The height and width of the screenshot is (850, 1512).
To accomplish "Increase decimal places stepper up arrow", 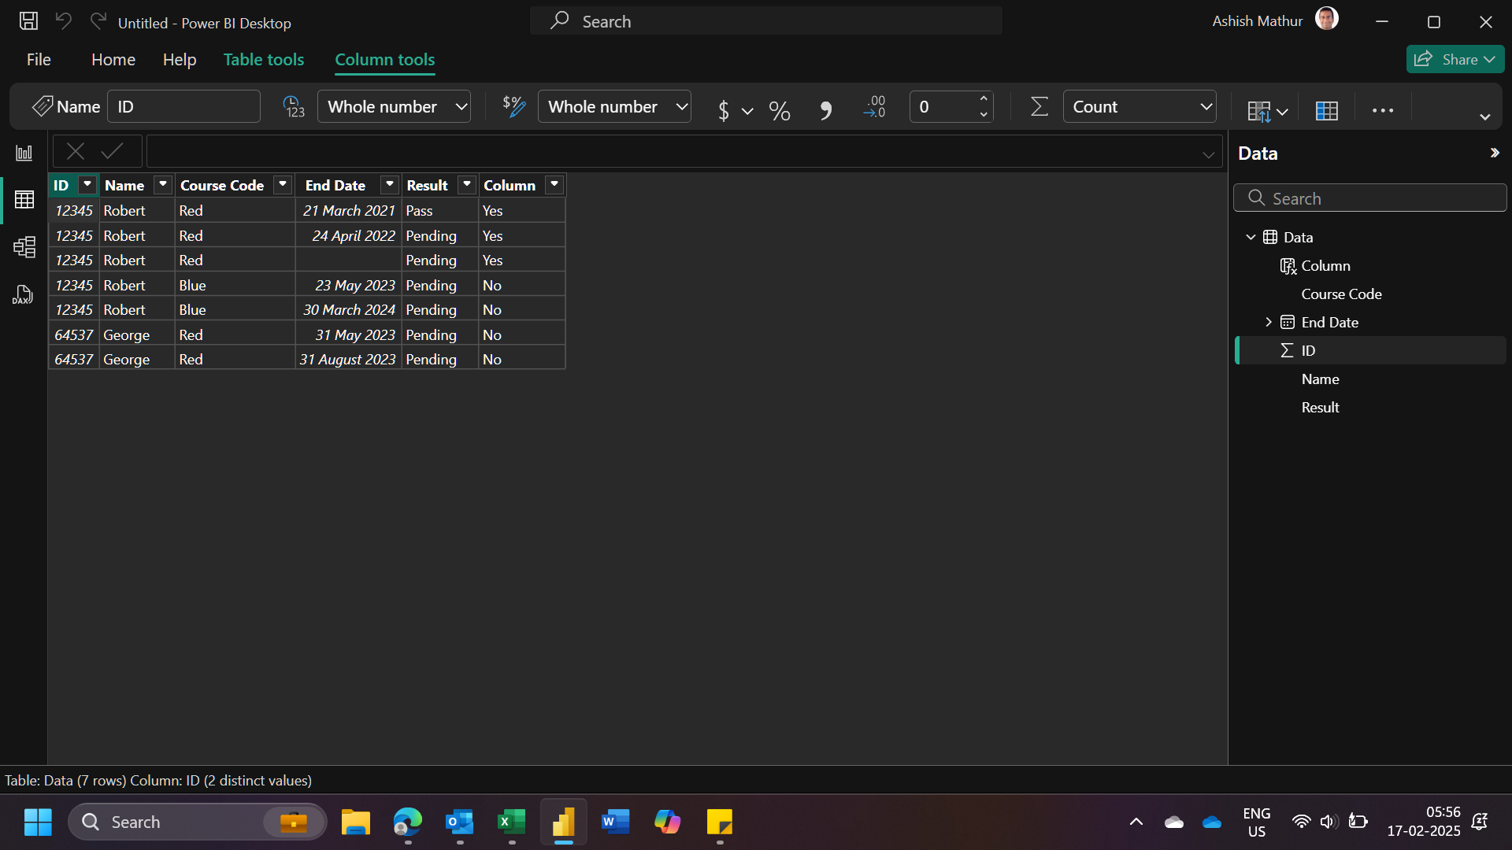I will click(x=984, y=99).
